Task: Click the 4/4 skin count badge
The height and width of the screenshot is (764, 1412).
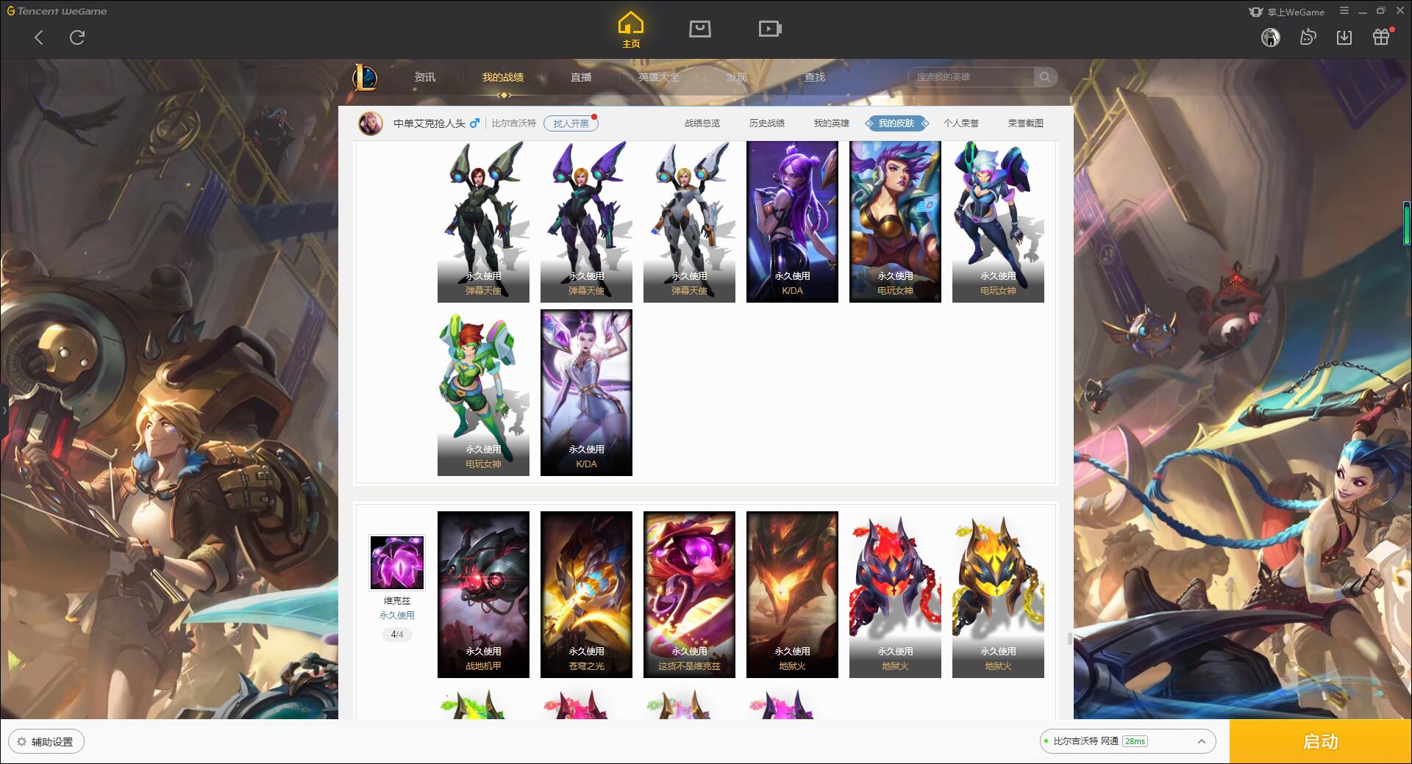Action: [396, 634]
